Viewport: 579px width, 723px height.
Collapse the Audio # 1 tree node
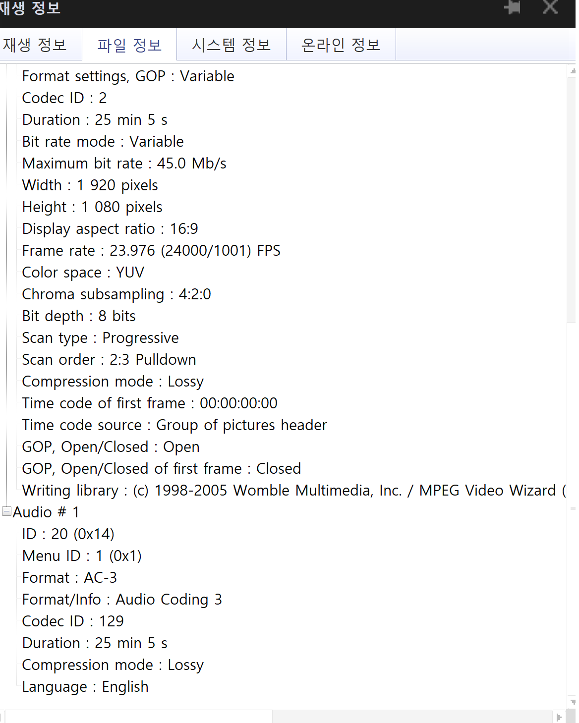pyautogui.click(x=7, y=511)
